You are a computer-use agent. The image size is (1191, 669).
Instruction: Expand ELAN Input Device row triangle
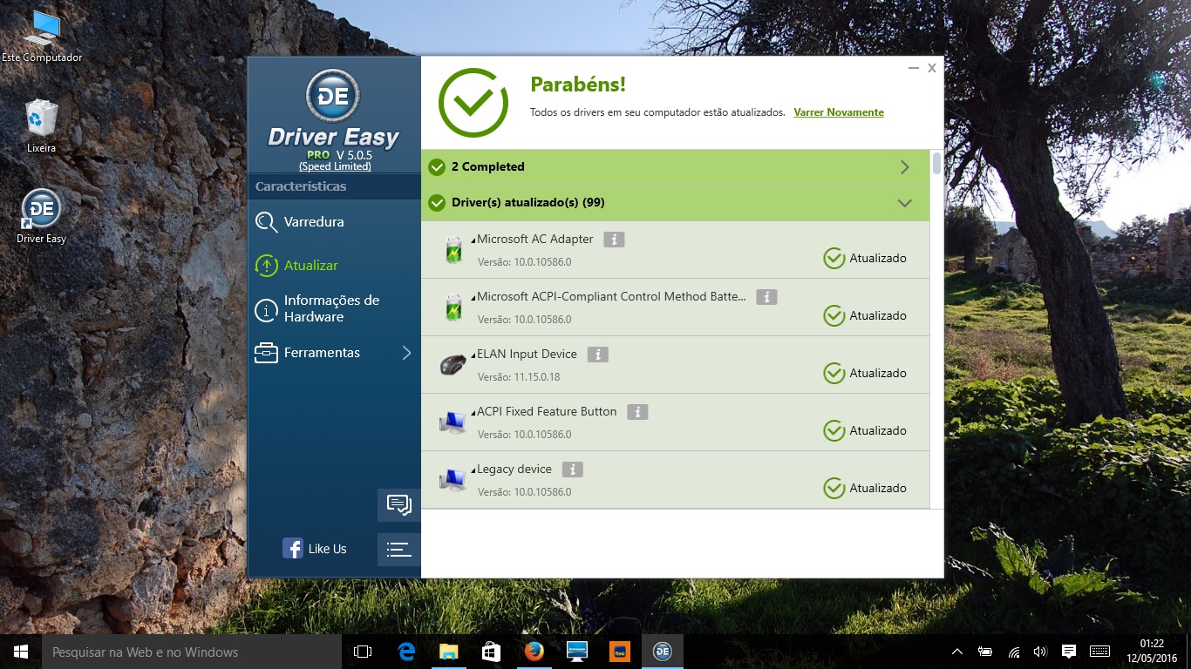click(473, 355)
